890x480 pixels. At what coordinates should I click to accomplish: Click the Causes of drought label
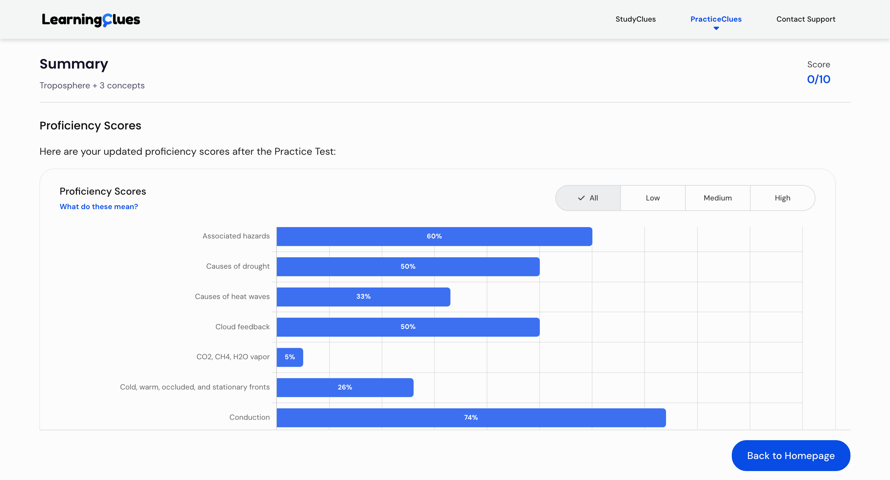(238, 266)
